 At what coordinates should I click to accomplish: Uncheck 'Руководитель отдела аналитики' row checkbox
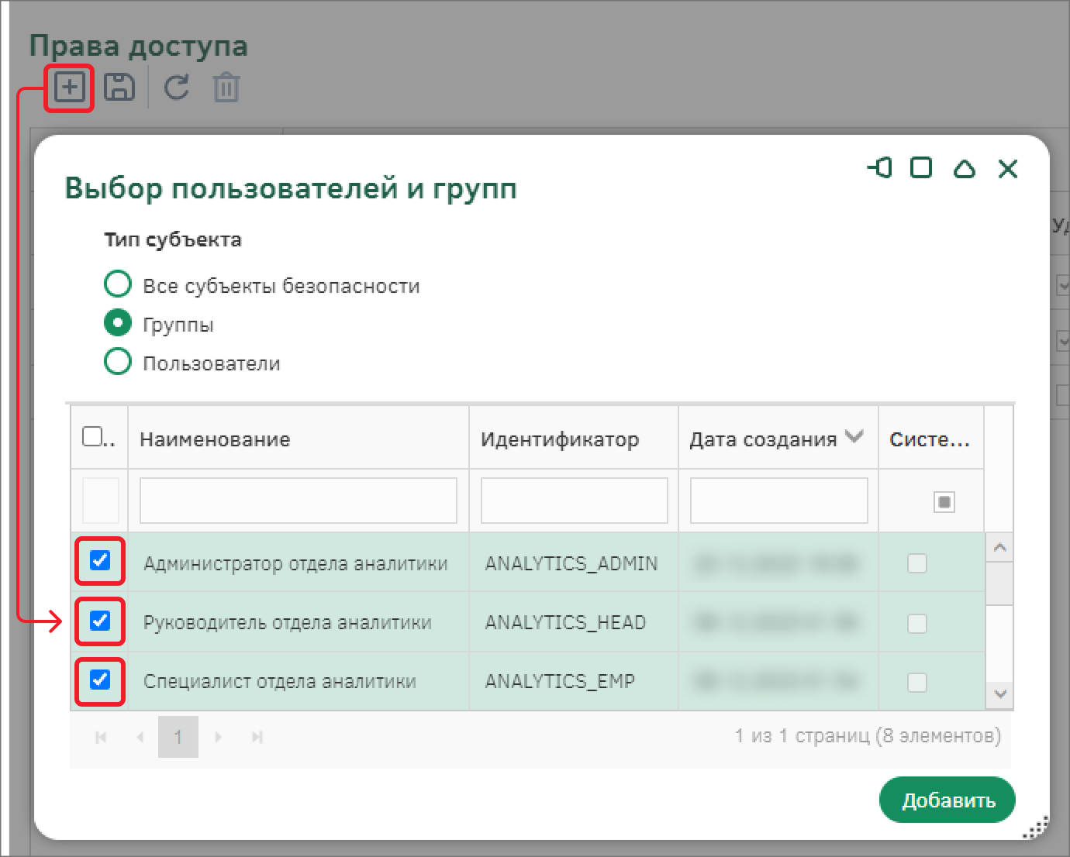click(x=100, y=620)
